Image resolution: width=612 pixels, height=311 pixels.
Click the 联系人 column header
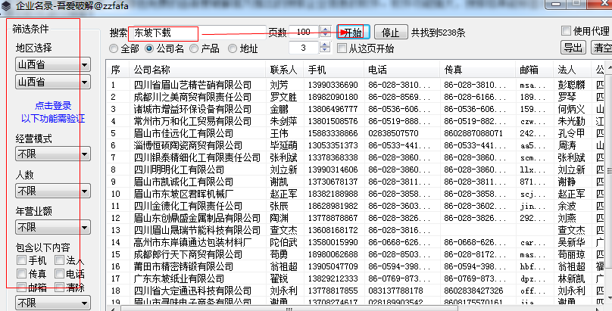[285, 70]
